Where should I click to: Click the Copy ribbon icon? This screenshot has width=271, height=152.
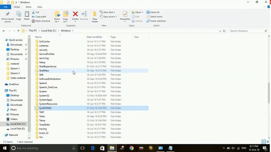(19, 16)
